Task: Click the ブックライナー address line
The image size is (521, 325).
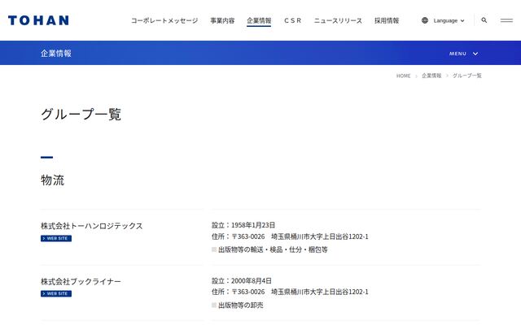Action: point(290,292)
